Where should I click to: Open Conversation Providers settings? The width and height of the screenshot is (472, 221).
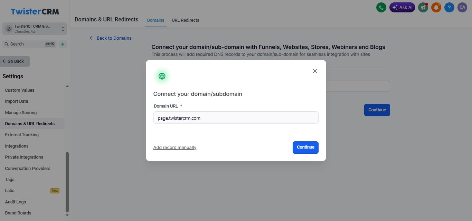coord(28,168)
